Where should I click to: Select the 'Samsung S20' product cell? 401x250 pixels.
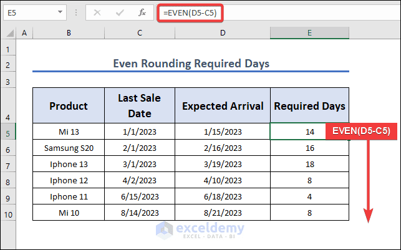(69, 148)
